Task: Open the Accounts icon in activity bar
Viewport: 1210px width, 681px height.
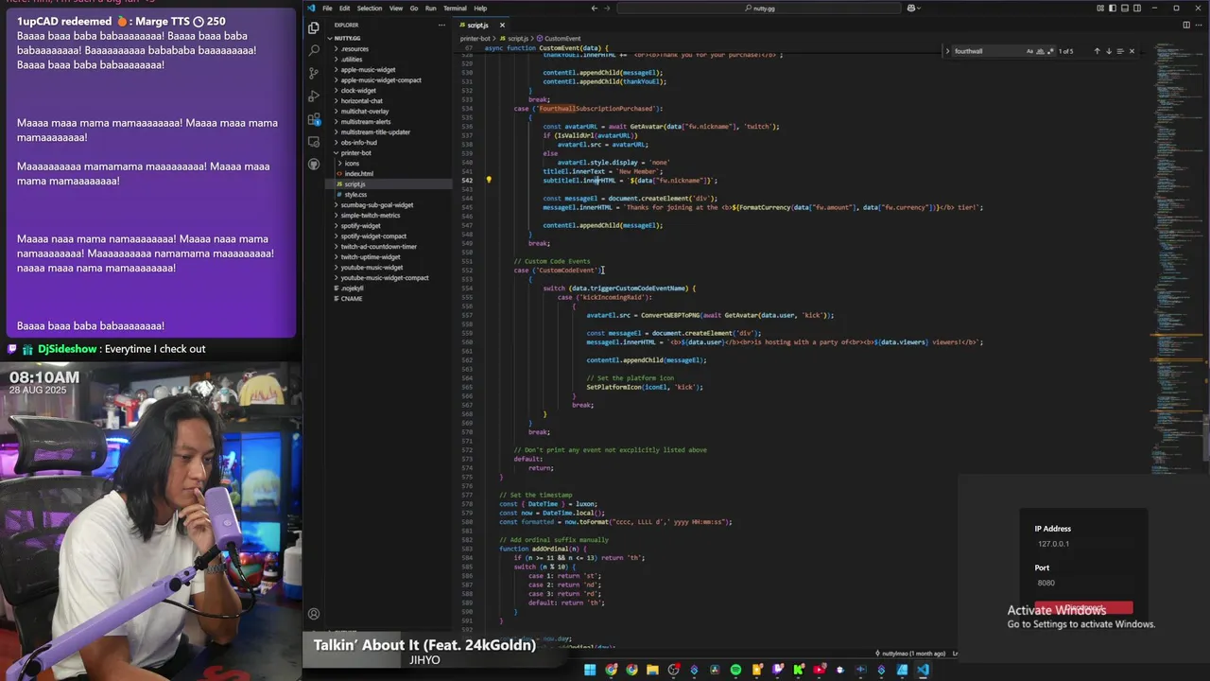Action: (314, 614)
